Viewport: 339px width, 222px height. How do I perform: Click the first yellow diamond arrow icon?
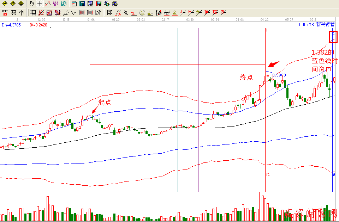tap(5, 4)
